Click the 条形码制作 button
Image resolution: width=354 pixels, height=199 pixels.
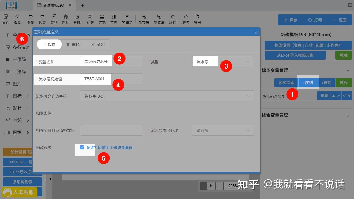(22, 182)
